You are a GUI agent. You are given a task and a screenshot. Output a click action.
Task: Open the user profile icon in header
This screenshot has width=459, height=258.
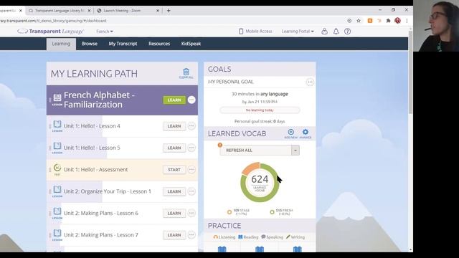[x=324, y=32]
